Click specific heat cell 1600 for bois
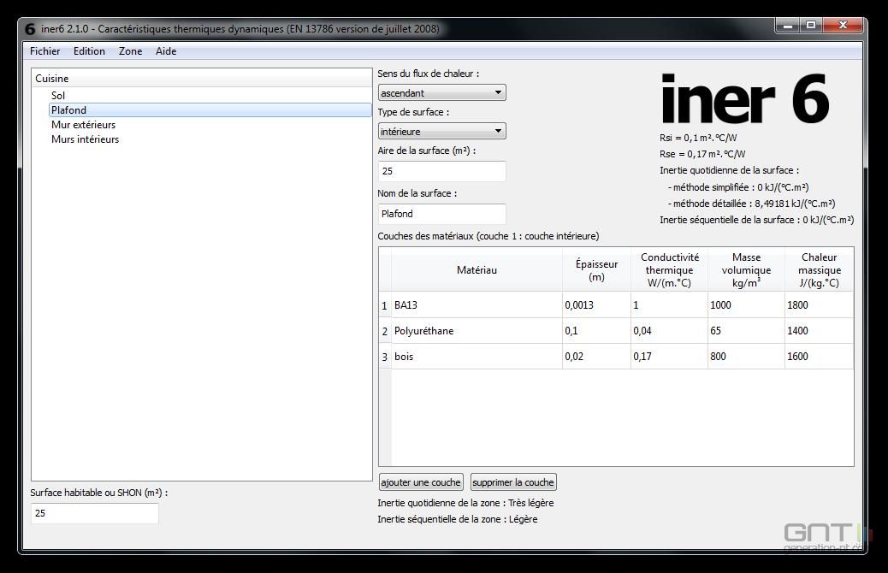This screenshot has height=573, width=888. [819, 357]
